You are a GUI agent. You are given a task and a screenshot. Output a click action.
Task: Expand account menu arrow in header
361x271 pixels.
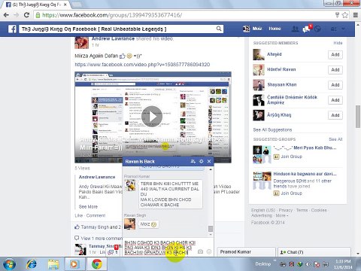click(343, 29)
